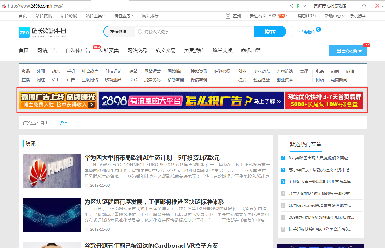Open the red scissors screenshot tool
The width and height of the screenshot is (385, 248).
[x=377, y=5]
